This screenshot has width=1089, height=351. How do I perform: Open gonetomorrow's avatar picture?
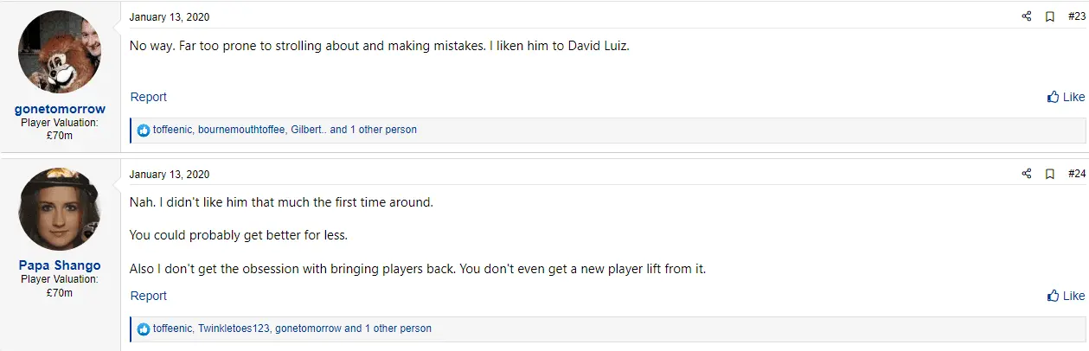pyautogui.click(x=60, y=52)
